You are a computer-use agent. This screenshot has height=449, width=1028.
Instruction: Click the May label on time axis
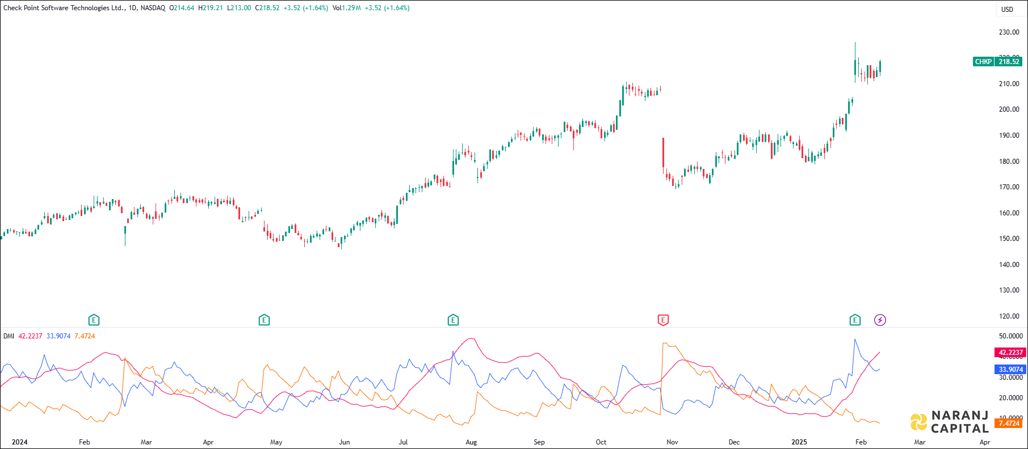(x=276, y=442)
